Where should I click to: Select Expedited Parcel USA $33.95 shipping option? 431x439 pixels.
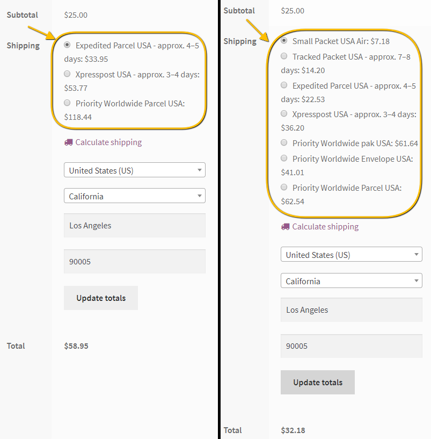(67, 45)
